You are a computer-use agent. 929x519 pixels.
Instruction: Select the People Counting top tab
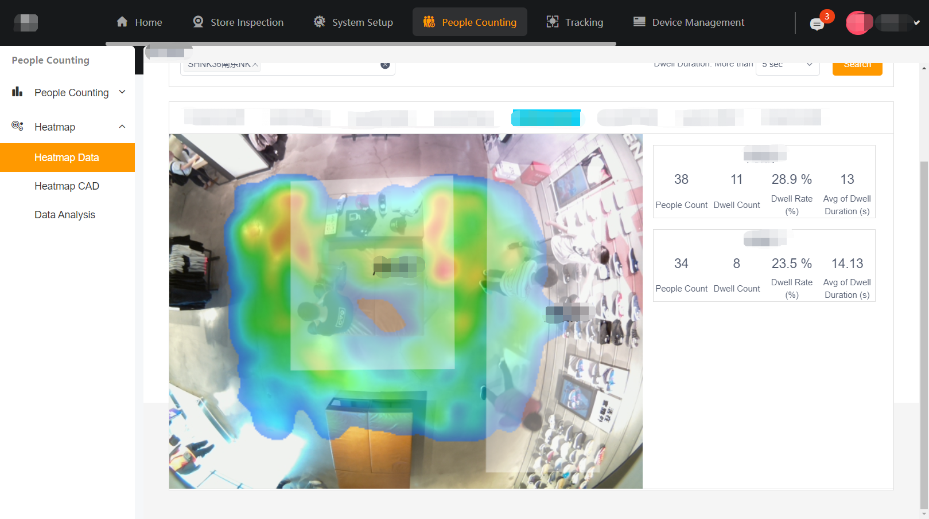click(470, 22)
